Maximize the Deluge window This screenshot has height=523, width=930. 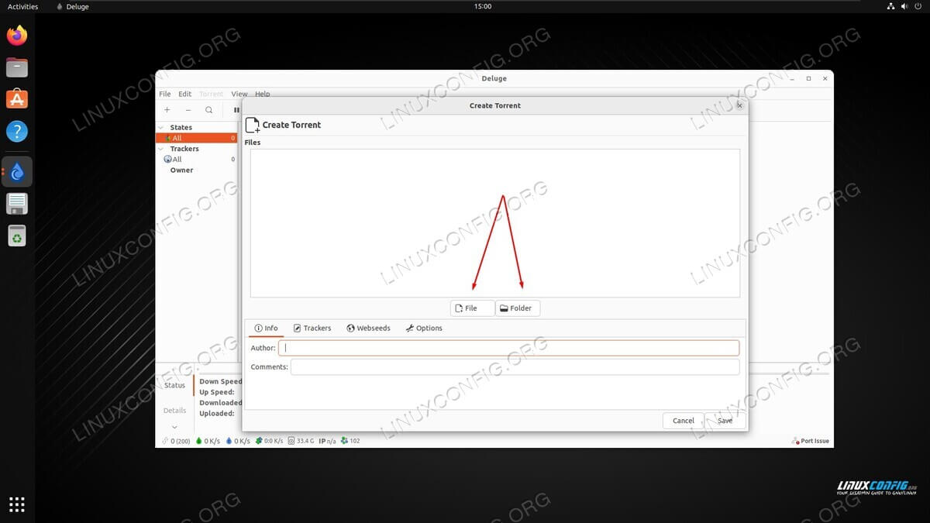click(x=808, y=78)
